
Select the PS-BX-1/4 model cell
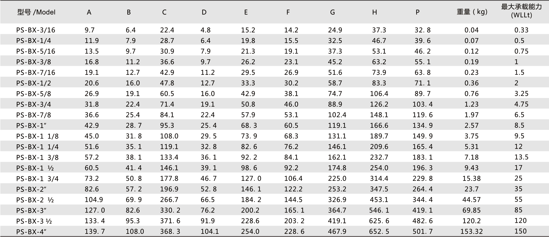coord(34,41)
